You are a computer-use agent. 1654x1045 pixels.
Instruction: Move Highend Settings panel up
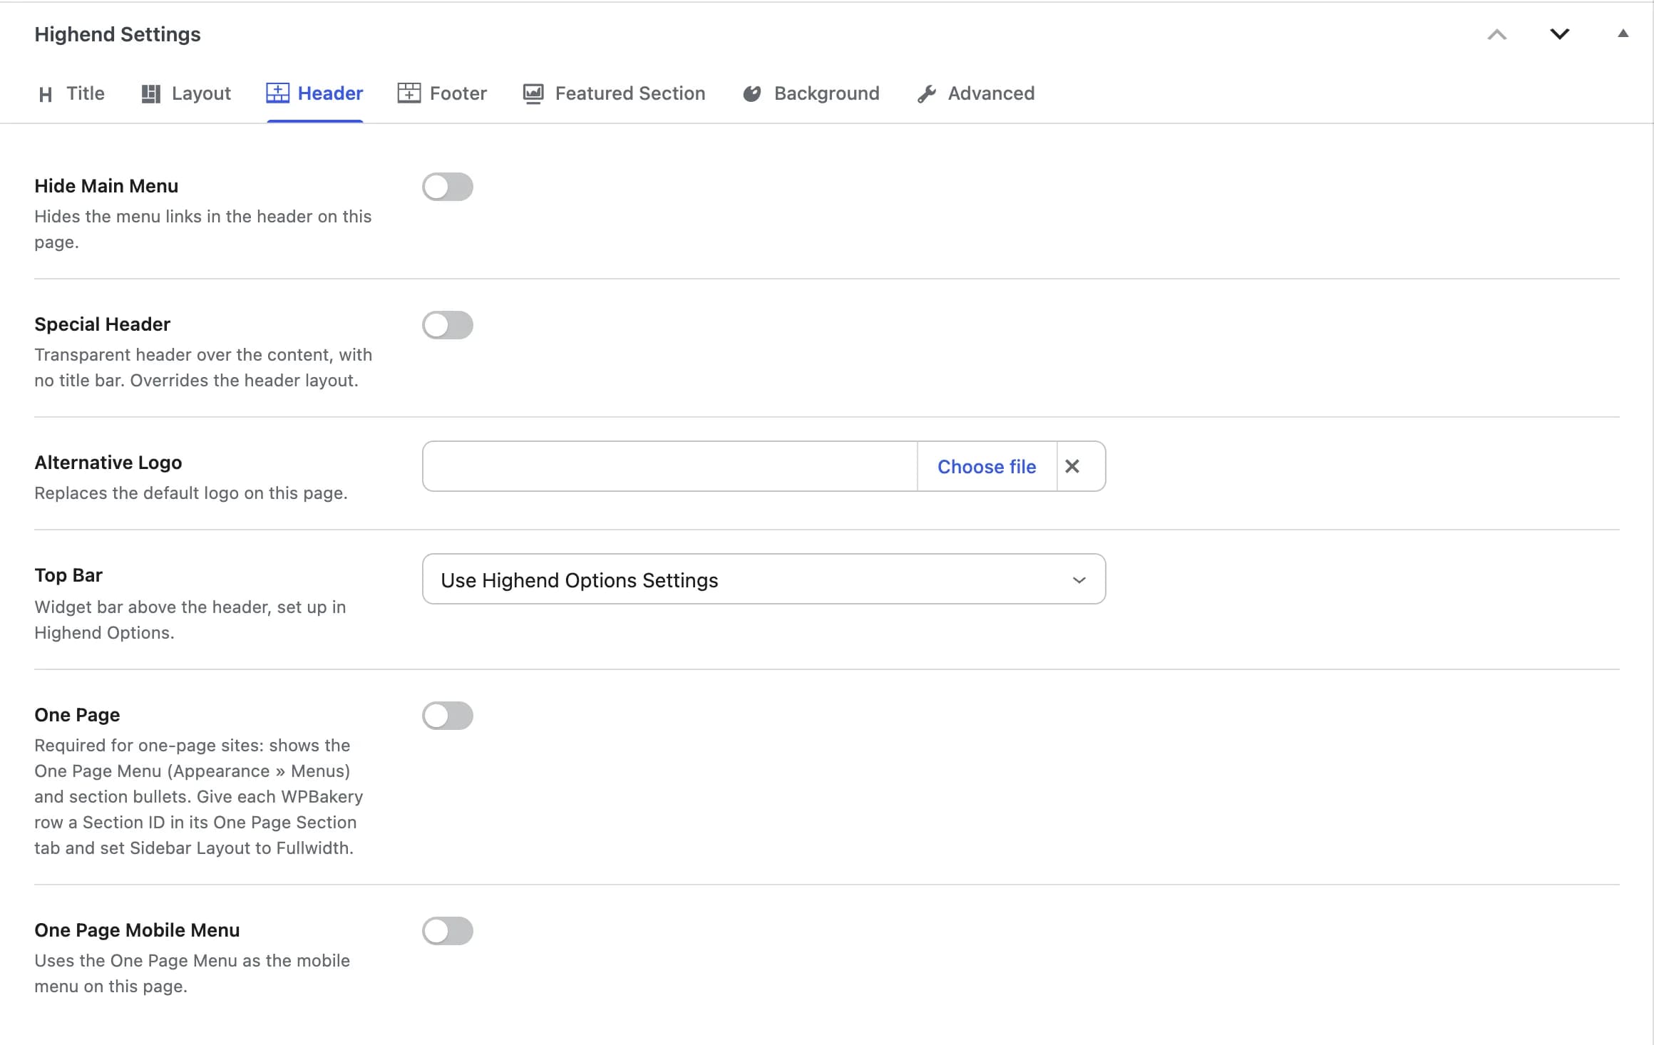1497,34
